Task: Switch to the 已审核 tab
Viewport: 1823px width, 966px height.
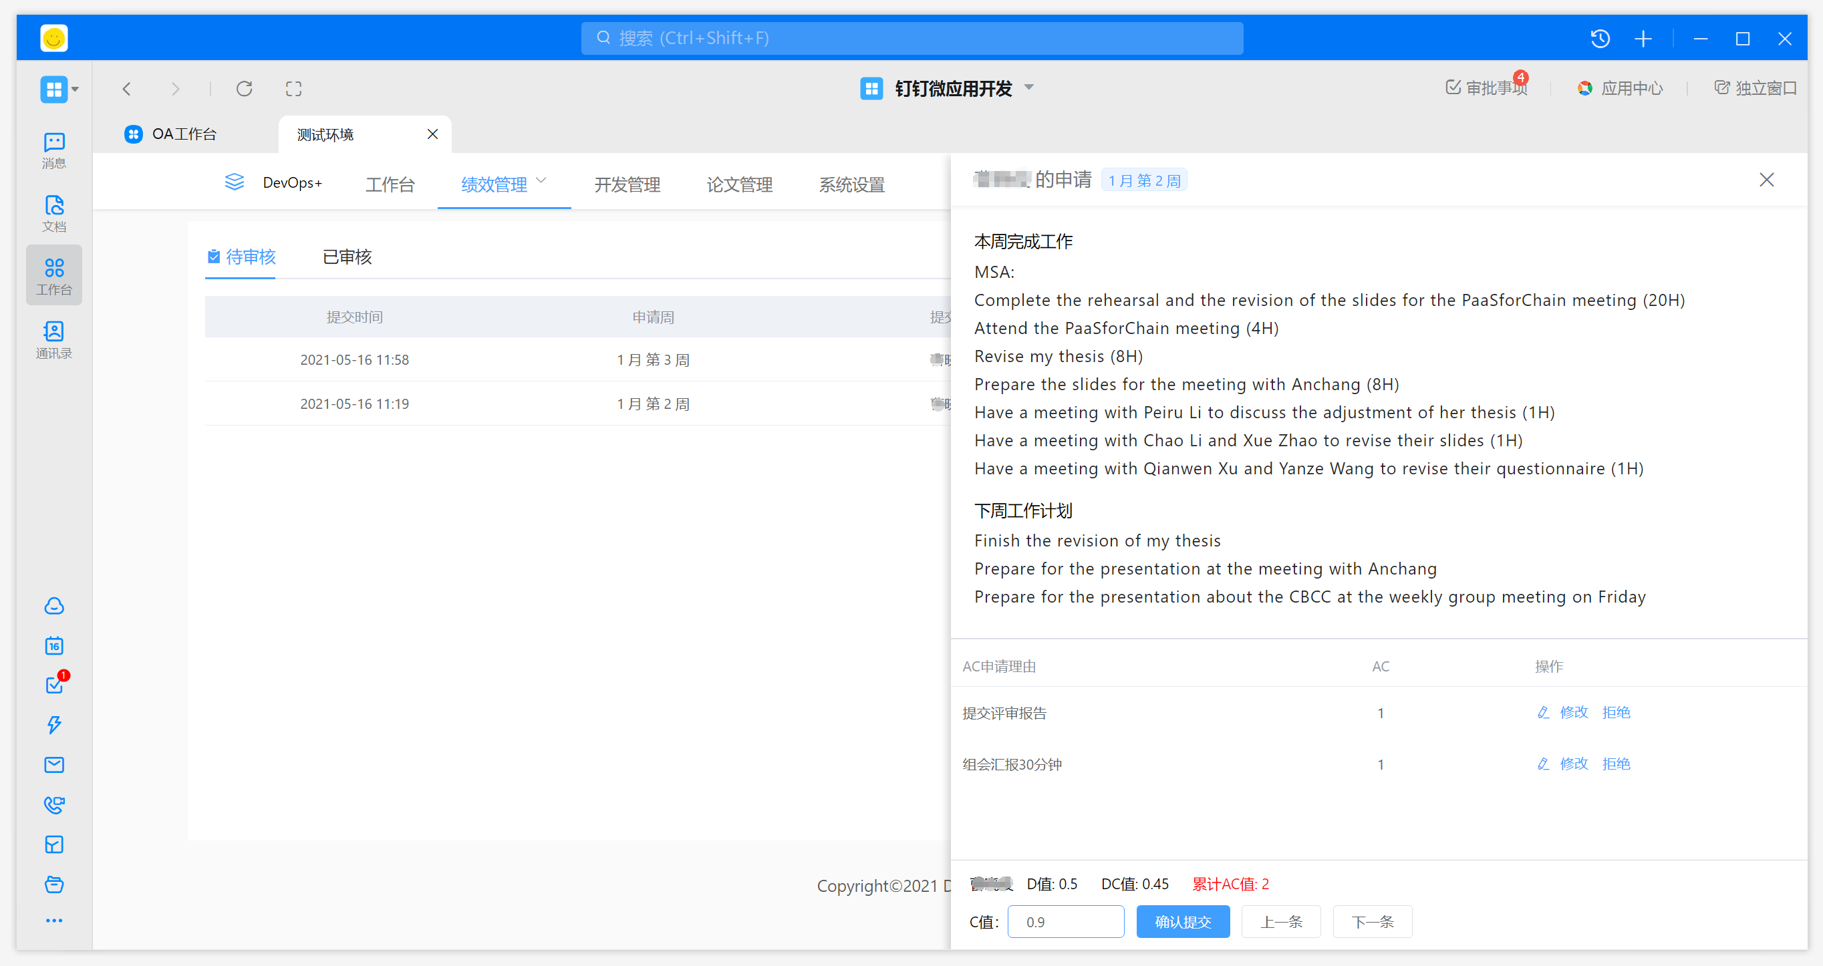Action: [x=347, y=257]
